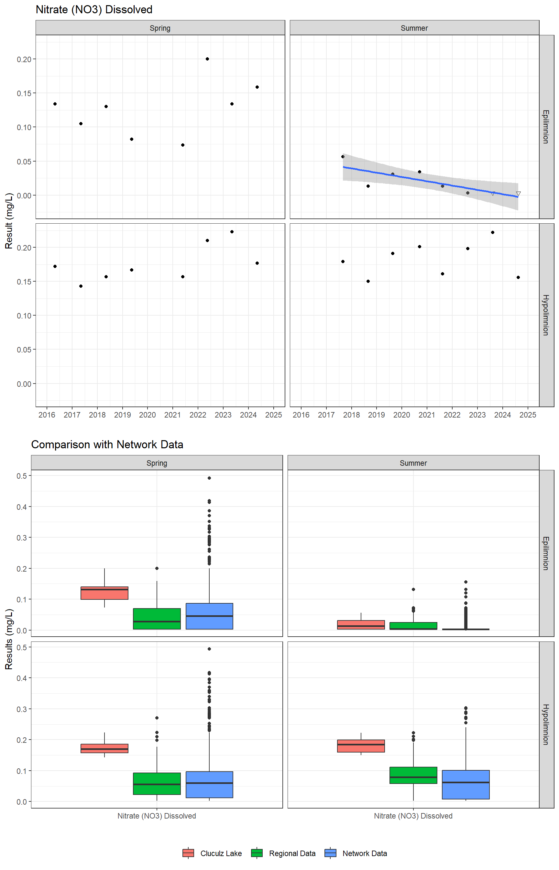Viewport: 559px width, 870px height.
Task: Click the Hypolimnion strip label of the top chart
Action: point(546,315)
